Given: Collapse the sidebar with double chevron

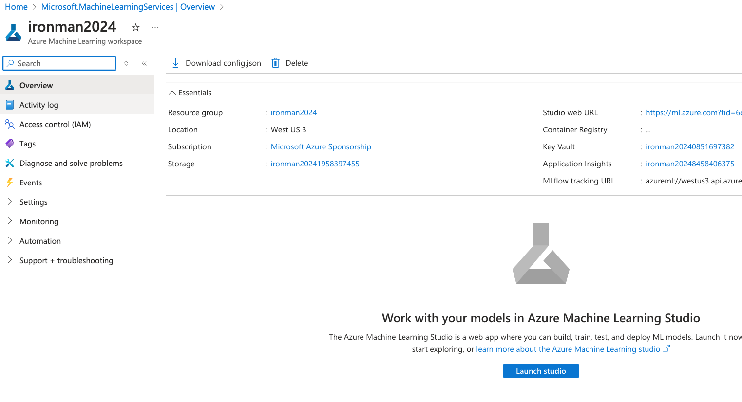Looking at the screenshot, I should tap(144, 63).
